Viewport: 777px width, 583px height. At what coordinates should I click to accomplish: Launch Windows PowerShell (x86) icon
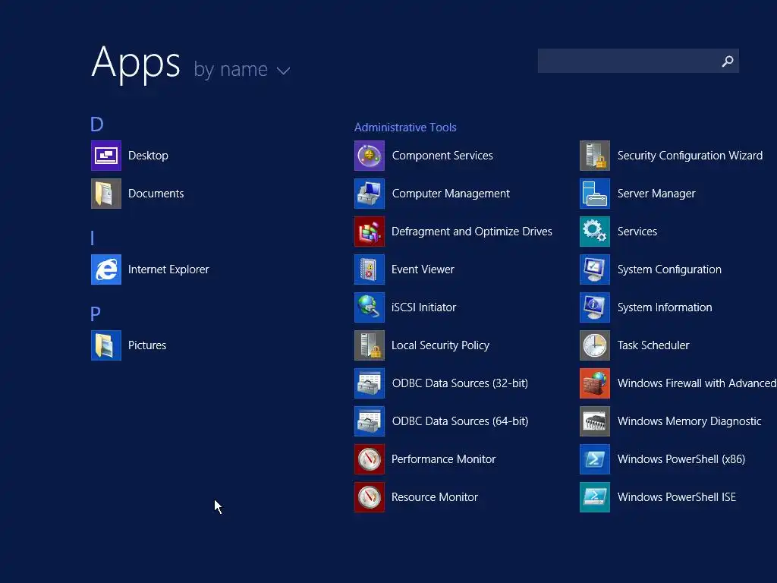click(595, 459)
